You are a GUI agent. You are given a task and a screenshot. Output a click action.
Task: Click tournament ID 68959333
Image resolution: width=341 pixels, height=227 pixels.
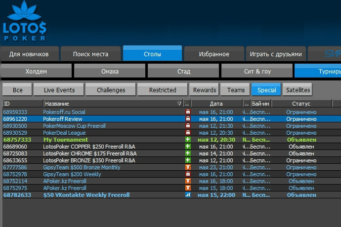(x=15, y=112)
